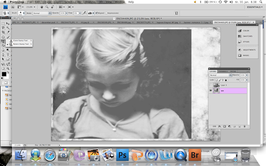
Task: Open the layer blend mode dropdown
Action: [220, 75]
